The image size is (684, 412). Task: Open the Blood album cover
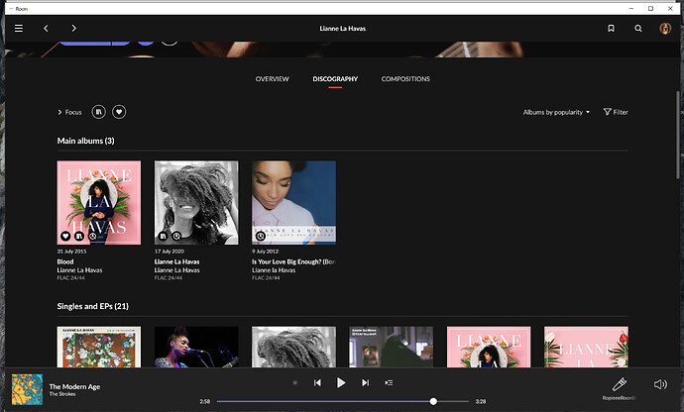coord(99,203)
